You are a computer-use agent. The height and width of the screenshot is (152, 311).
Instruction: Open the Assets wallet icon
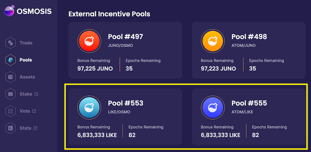tap(11, 77)
